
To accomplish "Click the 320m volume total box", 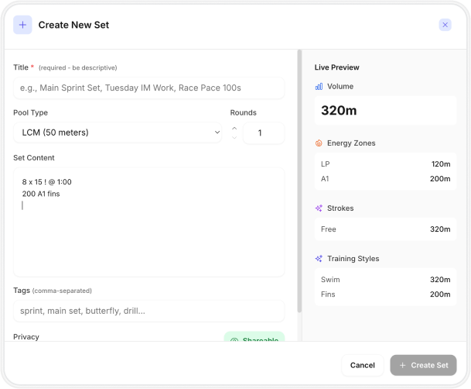I will pos(384,111).
